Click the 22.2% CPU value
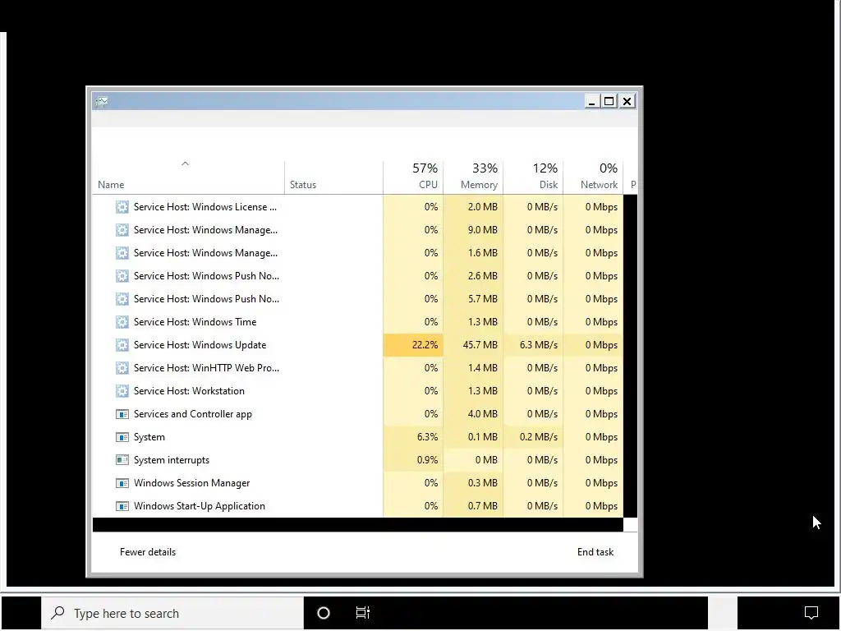The width and height of the screenshot is (841, 631). coord(425,345)
